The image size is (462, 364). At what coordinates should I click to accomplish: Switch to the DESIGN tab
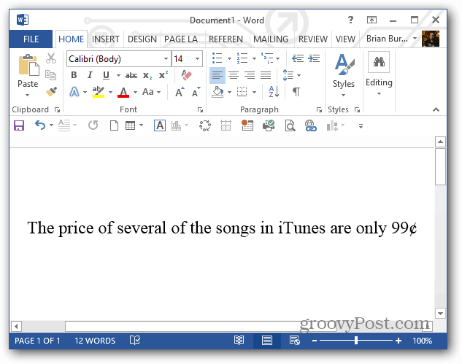(142, 39)
